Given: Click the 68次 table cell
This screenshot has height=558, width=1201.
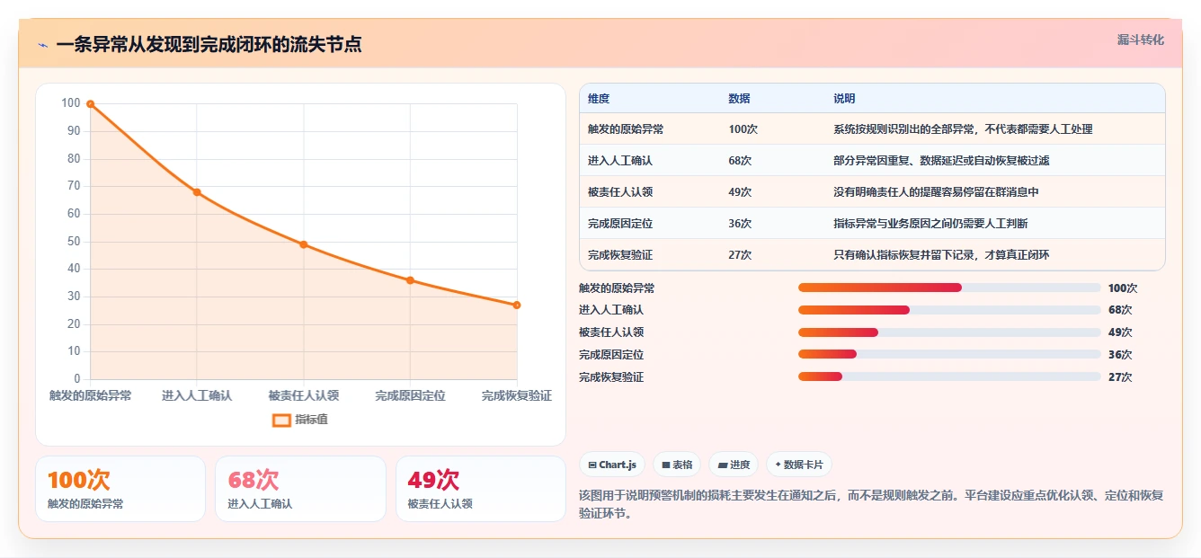Looking at the screenshot, I should click(740, 161).
